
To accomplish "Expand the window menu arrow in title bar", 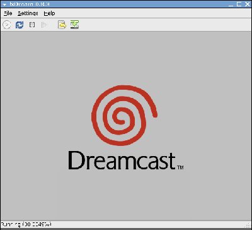I will 4,4.
